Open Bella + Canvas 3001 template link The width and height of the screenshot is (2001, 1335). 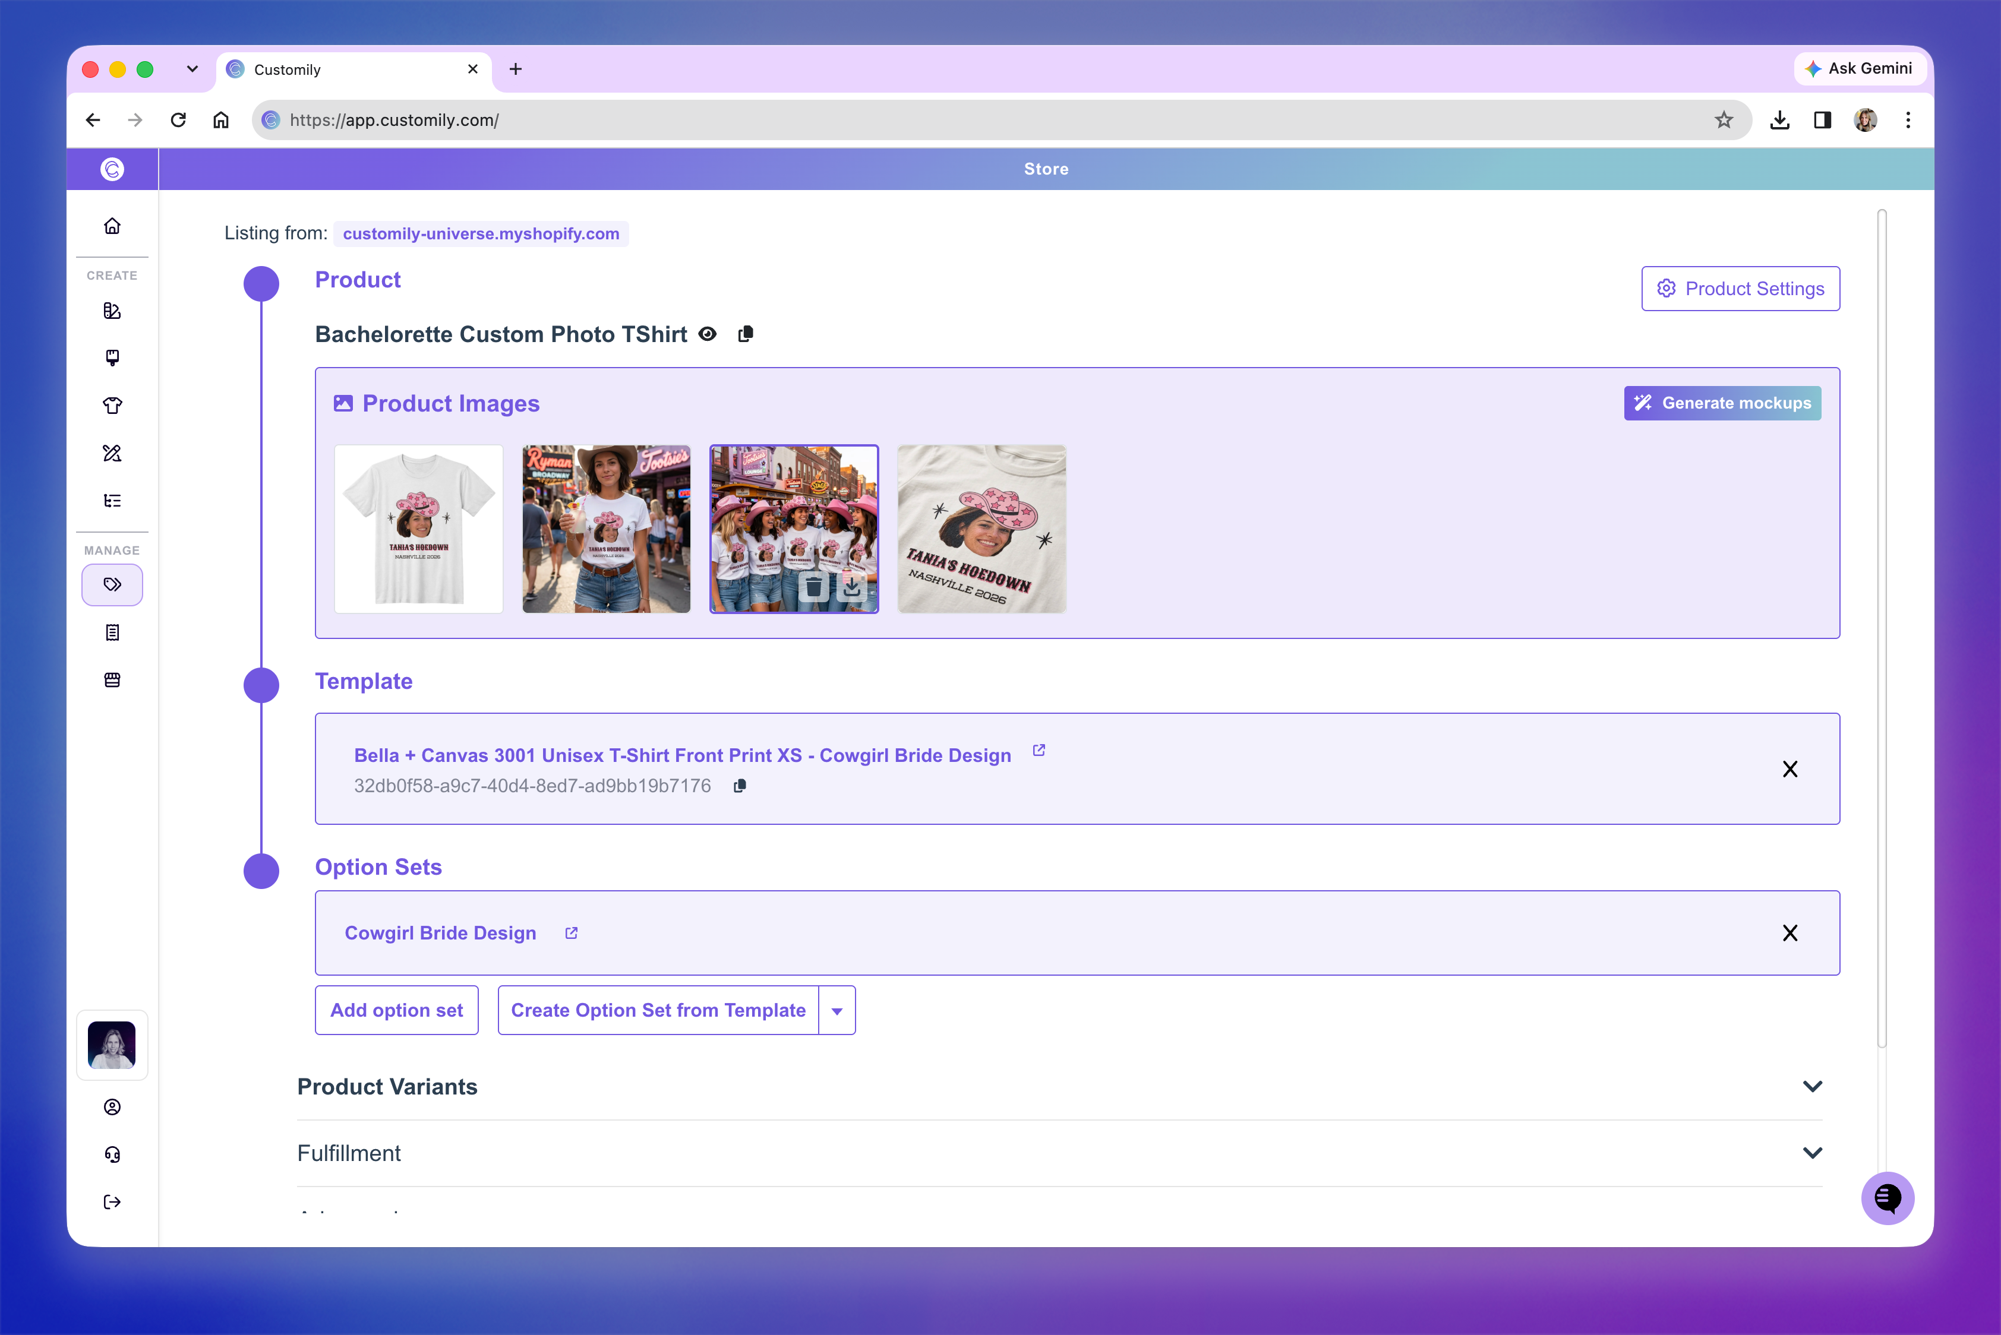coord(682,755)
